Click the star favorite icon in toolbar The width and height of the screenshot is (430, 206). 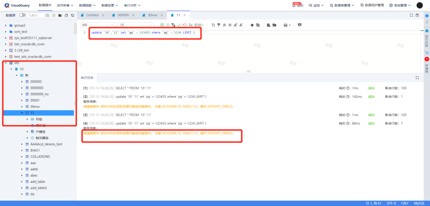[252, 25]
